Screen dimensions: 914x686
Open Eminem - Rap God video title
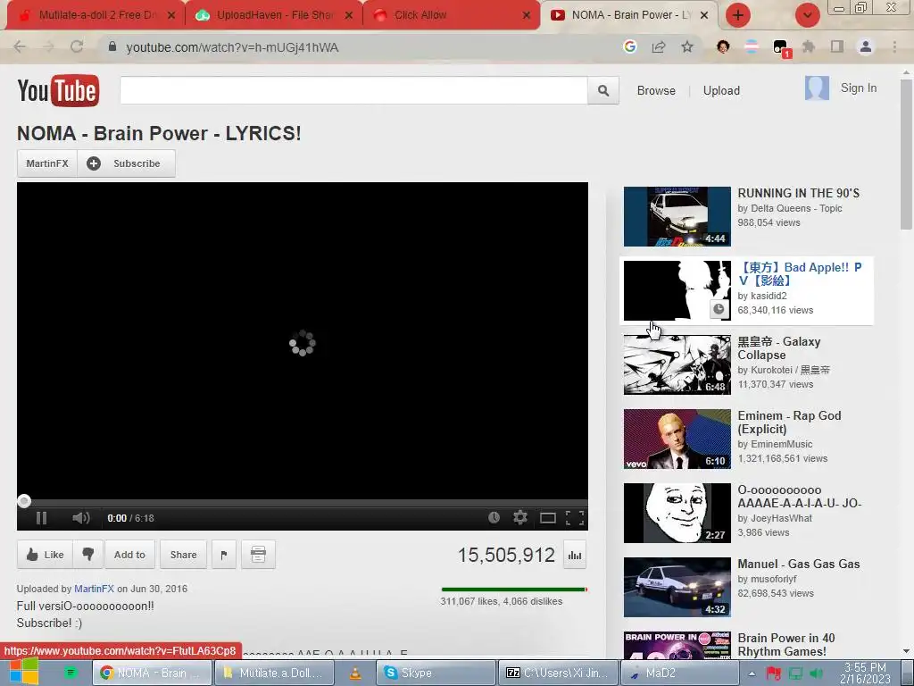coord(789,422)
